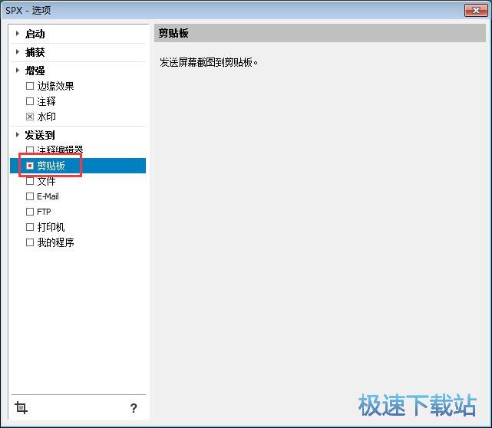Viewport: 492px width, 428px height.
Task: Click the crop capture icon at bottom left
Action: pos(21,407)
